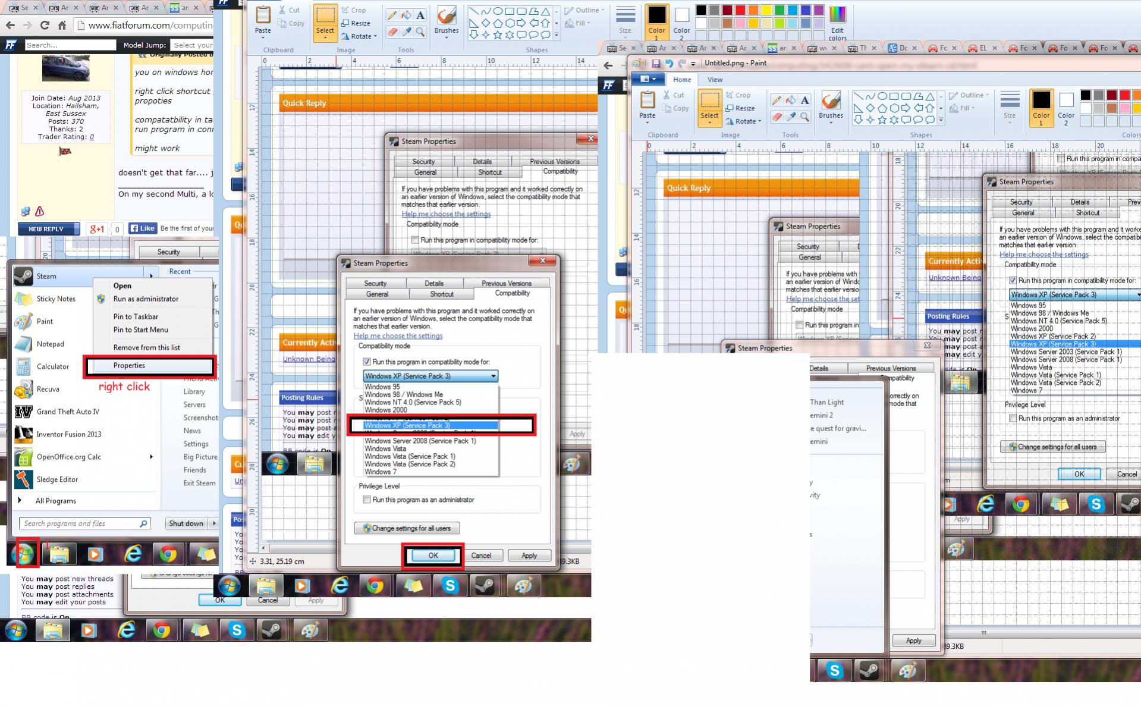Expand the Steam jump list arrow in the Start menu
The width and height of the screenshot is (1141, 706).
tap(151, 276)
